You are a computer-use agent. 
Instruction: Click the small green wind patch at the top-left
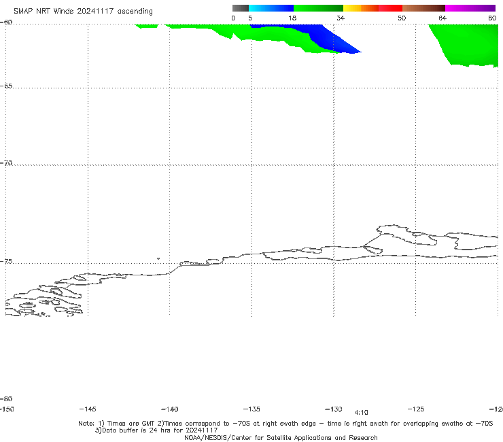tap(147, 26)
